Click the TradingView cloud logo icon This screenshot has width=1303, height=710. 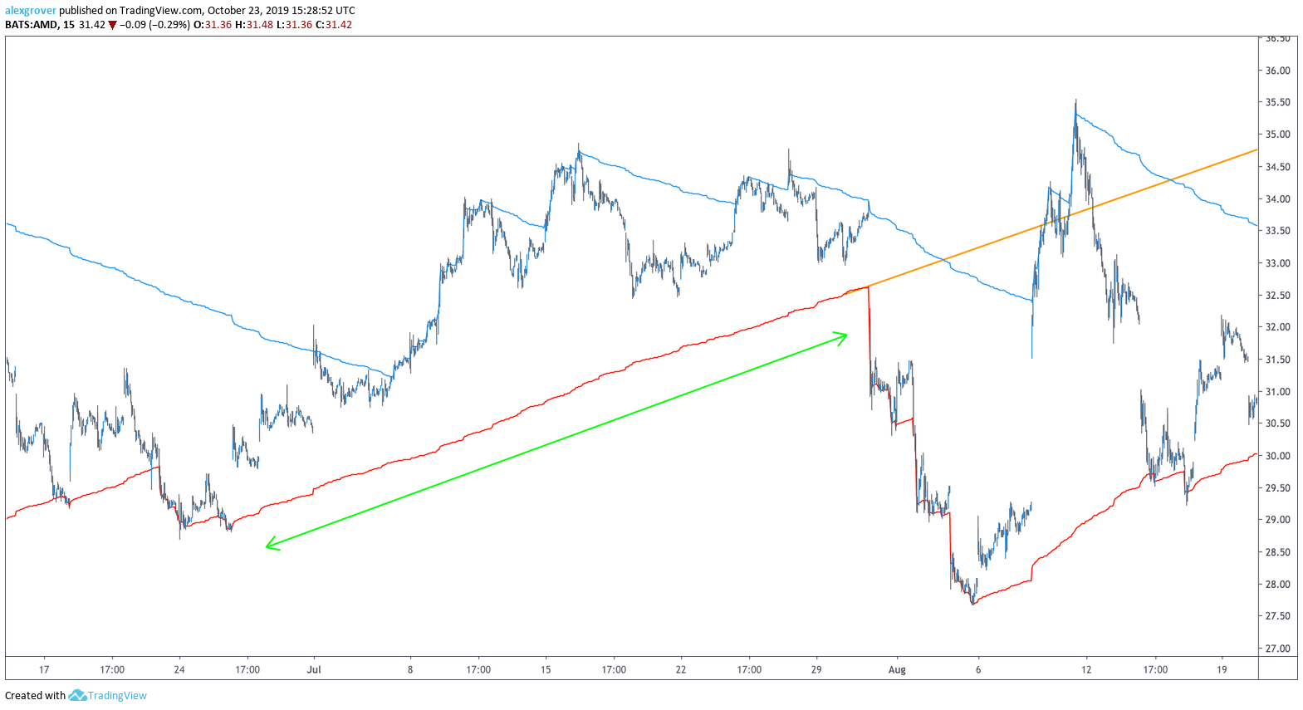77,695
